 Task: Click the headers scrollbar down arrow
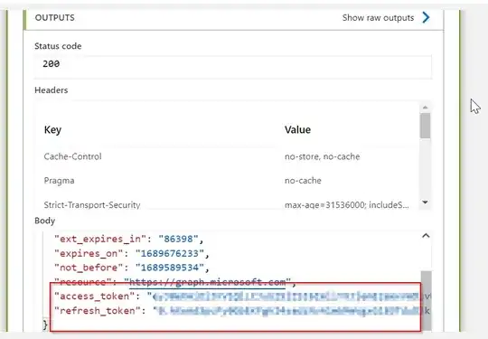tap(425, 202)
